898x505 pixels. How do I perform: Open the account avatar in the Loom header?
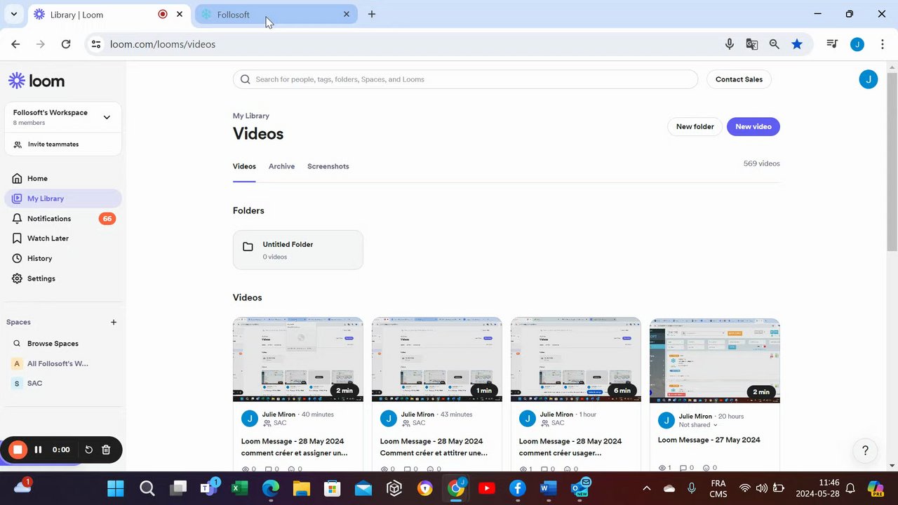tap(868, 79)
